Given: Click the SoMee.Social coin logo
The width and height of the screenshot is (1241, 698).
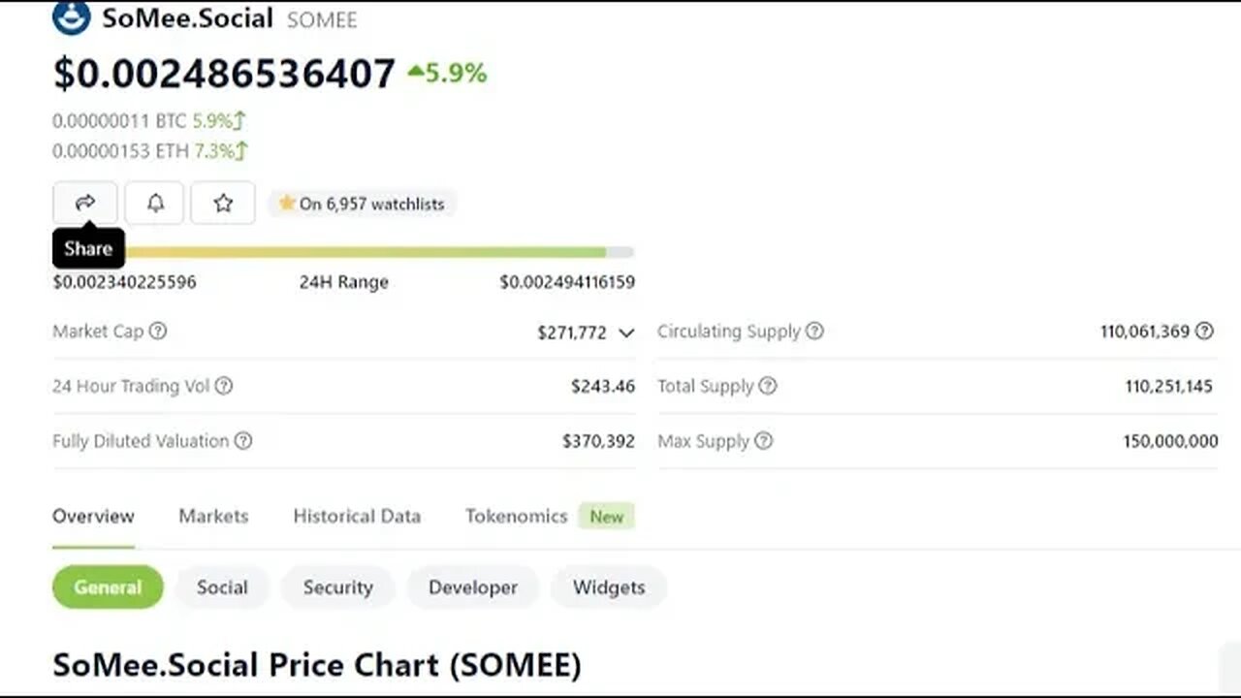Looking at the screenshot, I should 72,16.
